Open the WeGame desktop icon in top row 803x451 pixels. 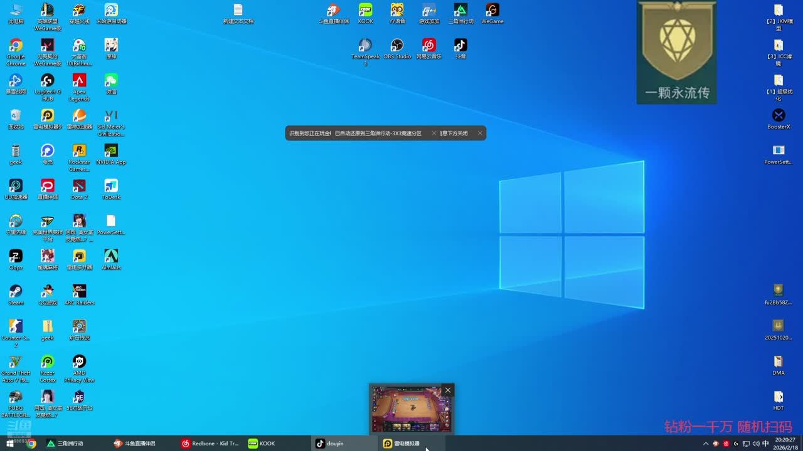click(x=492, y=11)
